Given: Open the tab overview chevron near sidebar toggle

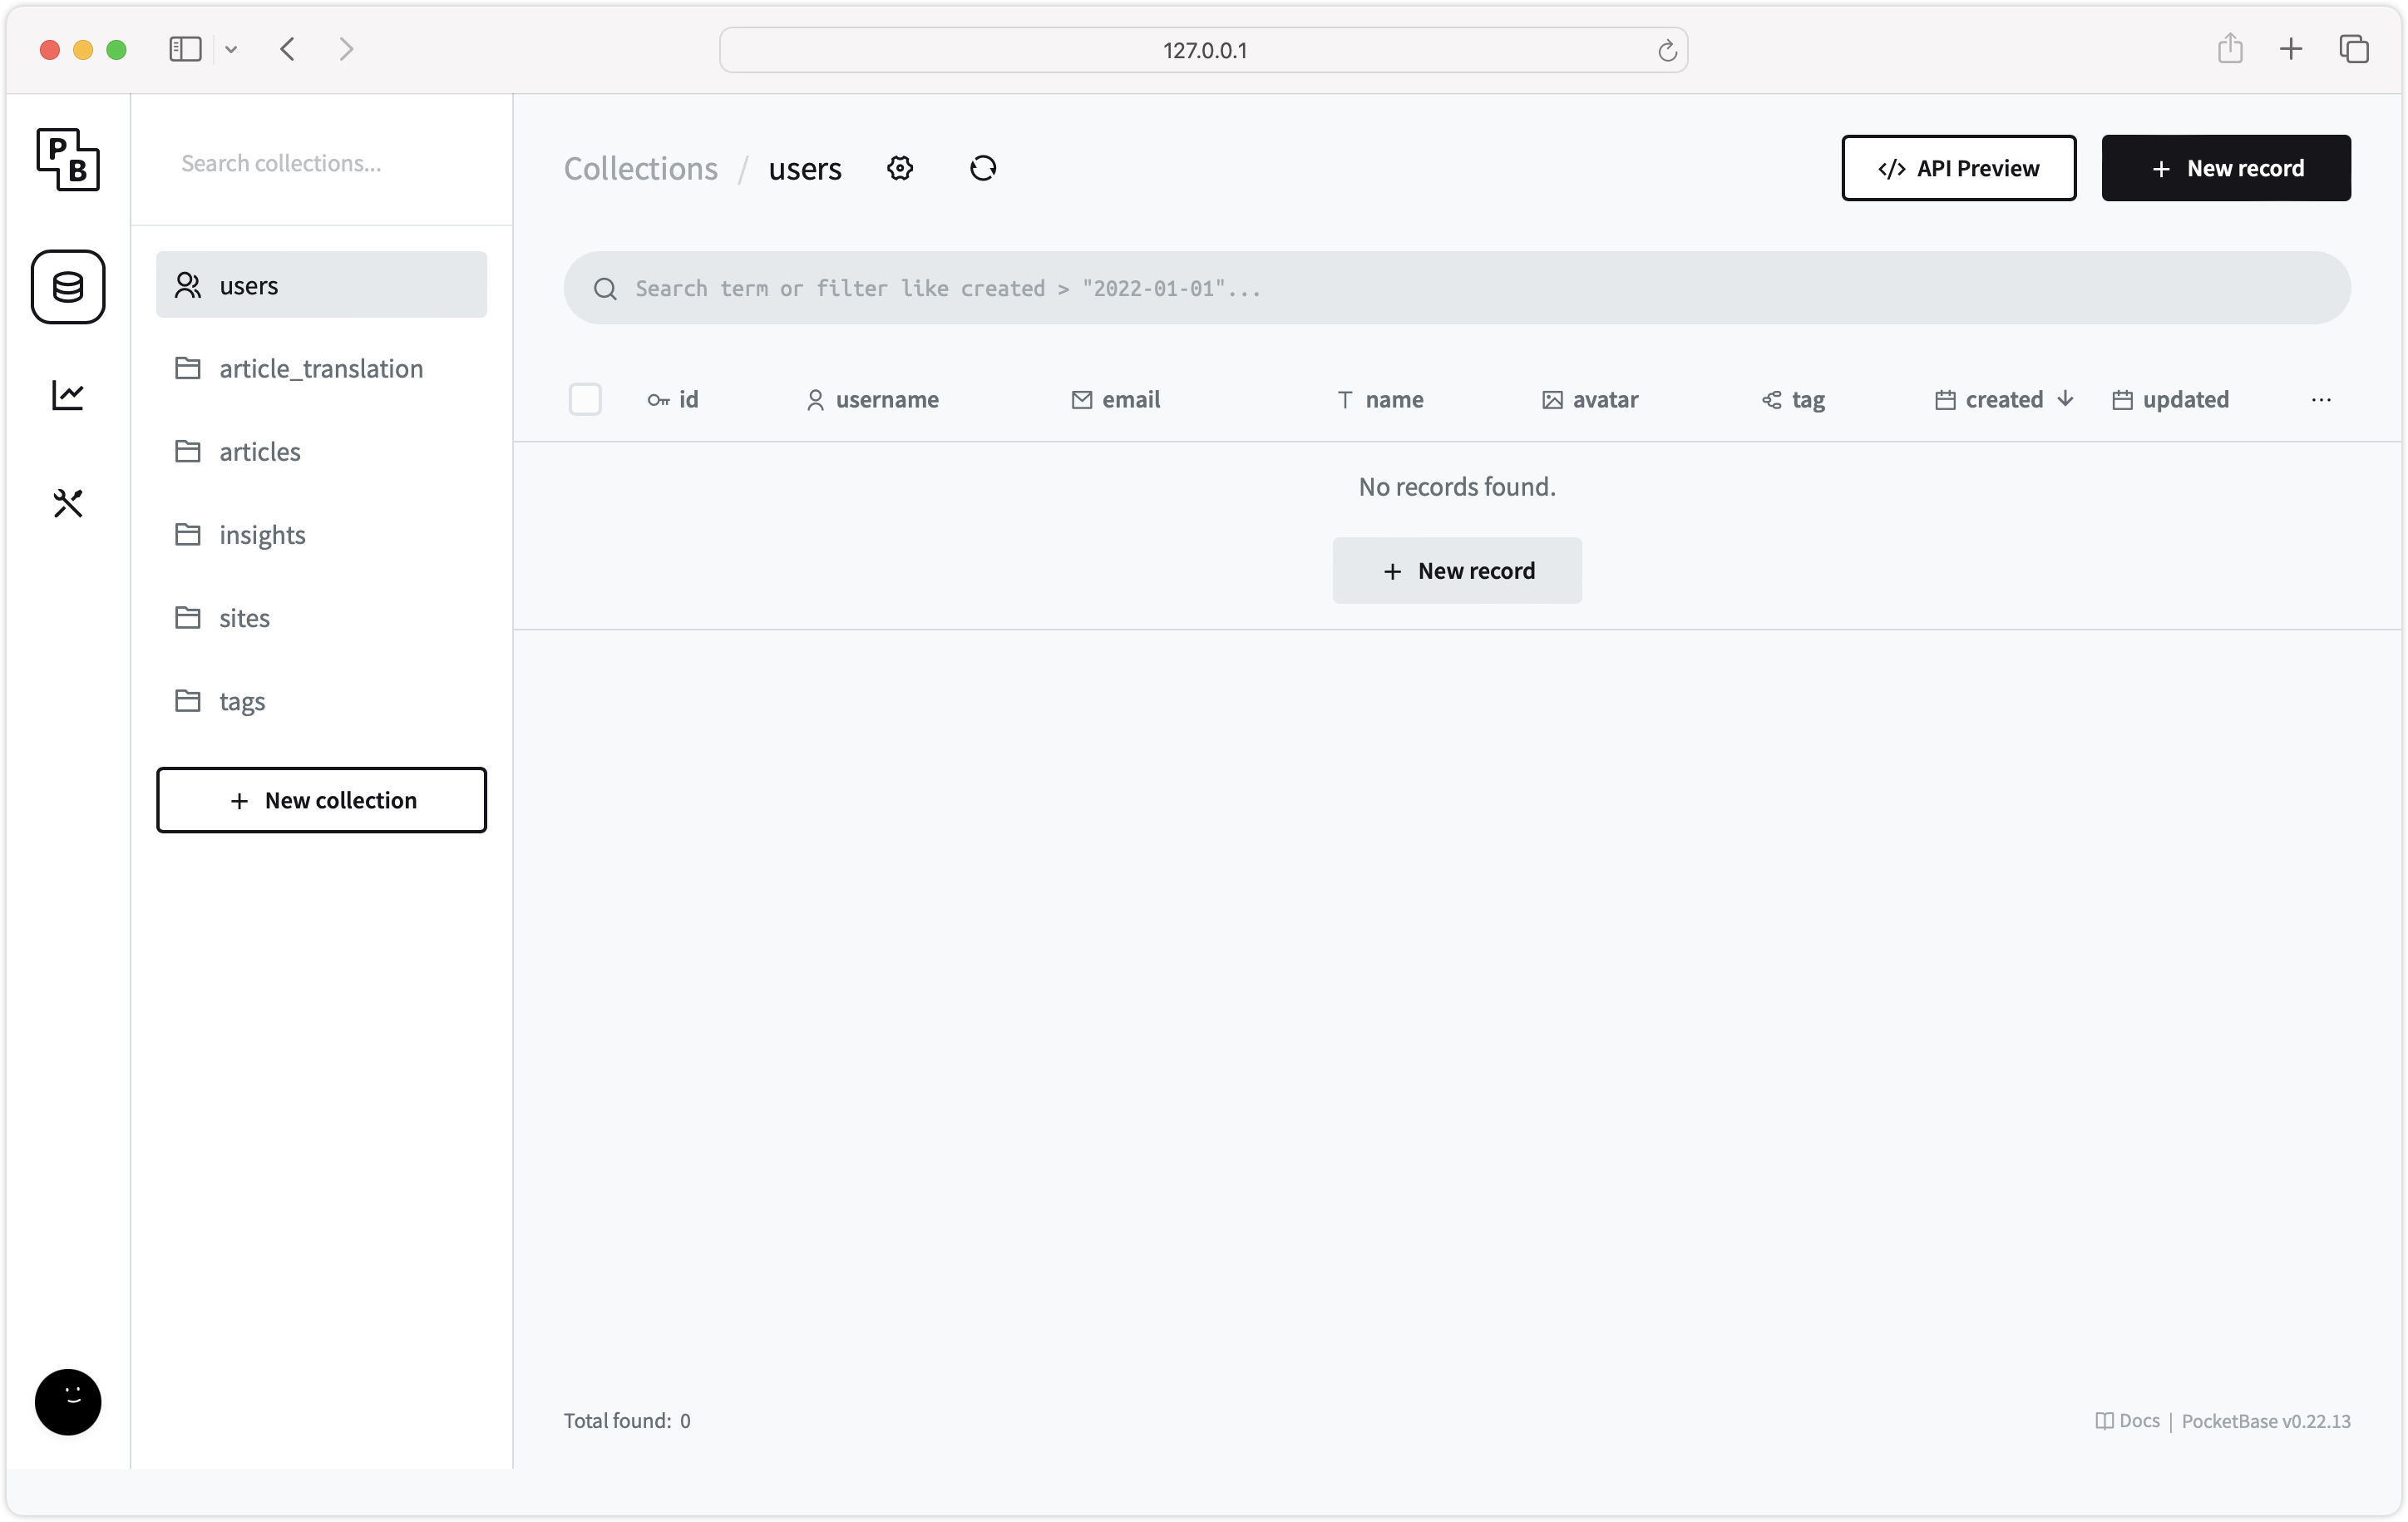Looking at the screenshot, I should pos(232,49).
